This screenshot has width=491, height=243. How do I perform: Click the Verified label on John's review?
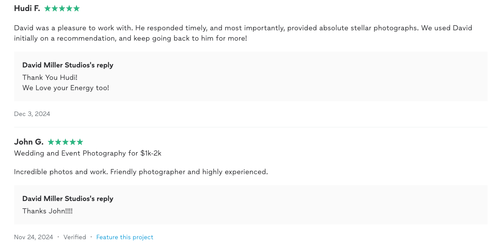pyautogui.click(x=75, y=237)
